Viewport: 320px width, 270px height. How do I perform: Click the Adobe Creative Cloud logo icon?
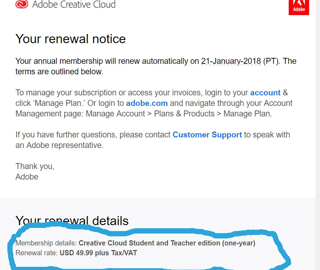coord(22,4)
